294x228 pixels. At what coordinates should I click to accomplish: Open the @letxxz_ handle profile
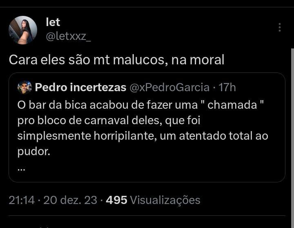[68, 36]
